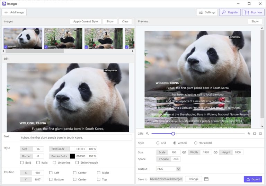Click Apply Current Style button
This screenshot has height=186, width=266.
click(86, 21)
